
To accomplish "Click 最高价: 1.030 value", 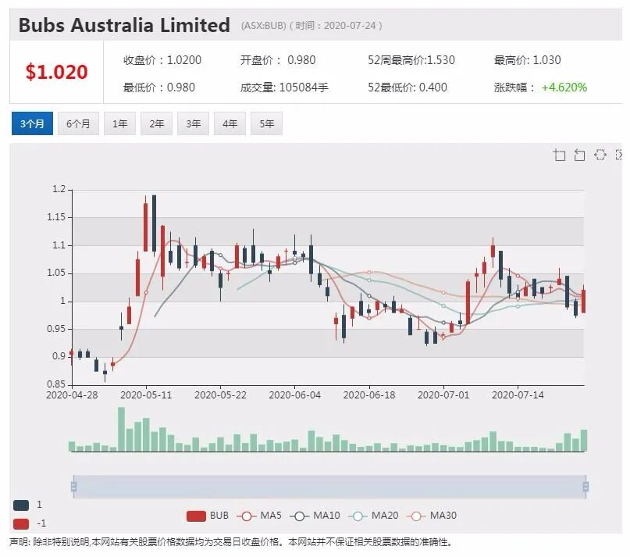I will 528,60.
